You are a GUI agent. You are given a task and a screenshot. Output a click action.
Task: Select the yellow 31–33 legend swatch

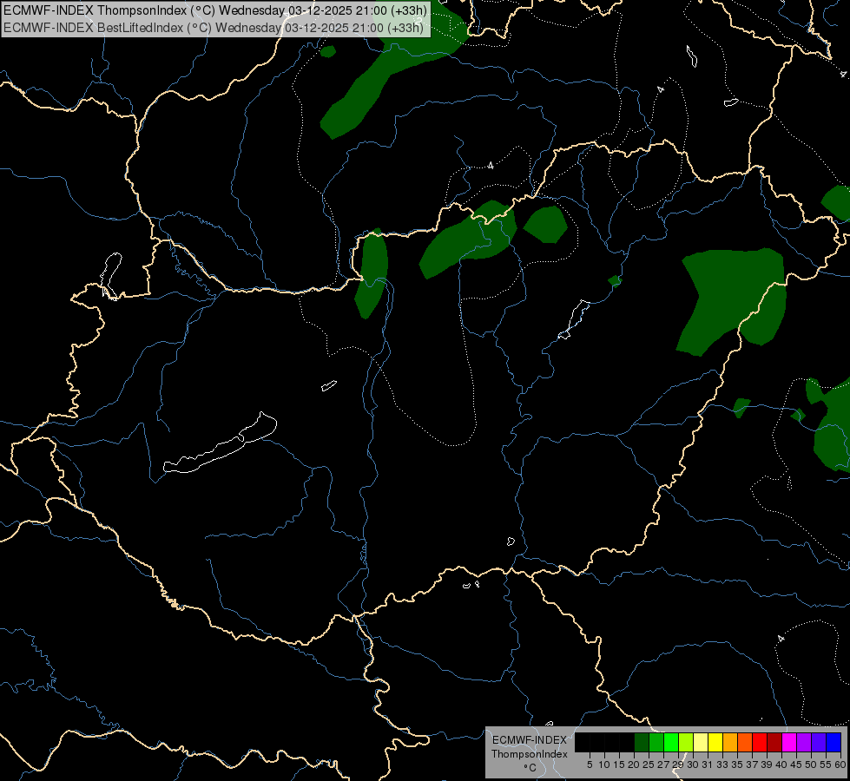[x=715, y=742]
